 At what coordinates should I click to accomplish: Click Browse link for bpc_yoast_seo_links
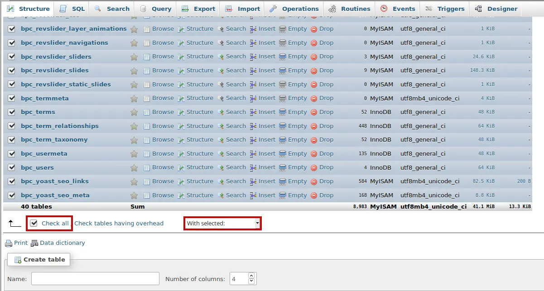tap(163, 181)
